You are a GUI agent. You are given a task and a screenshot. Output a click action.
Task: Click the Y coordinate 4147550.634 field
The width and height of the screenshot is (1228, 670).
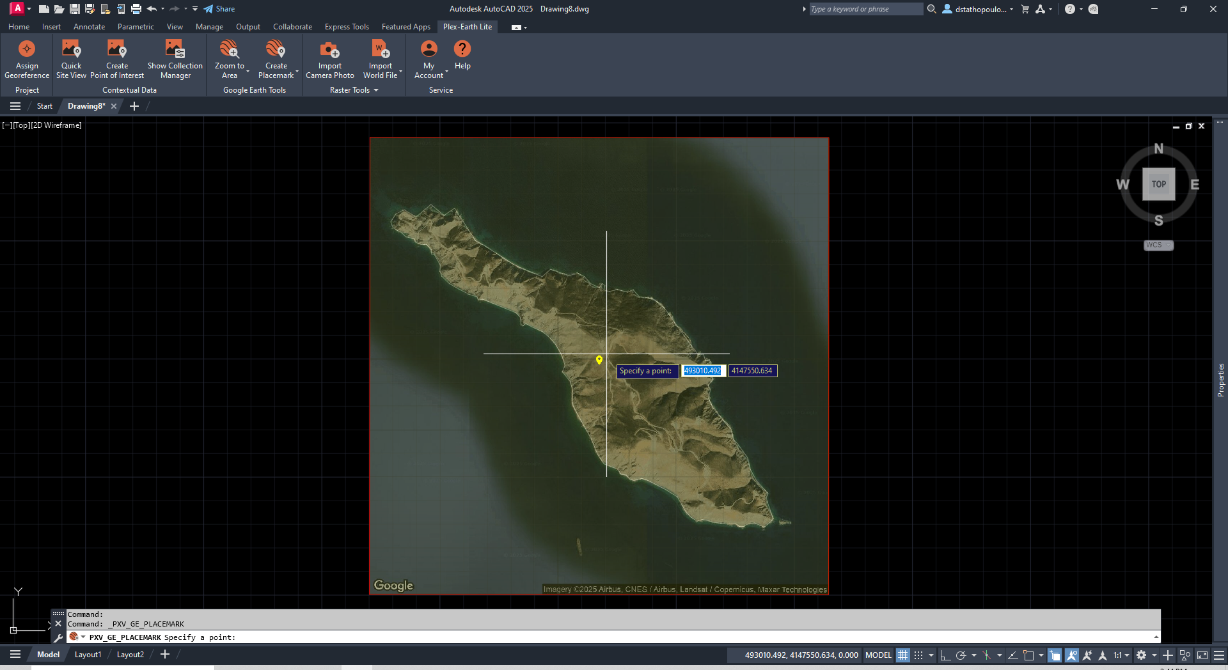click(x=753, y=371)
